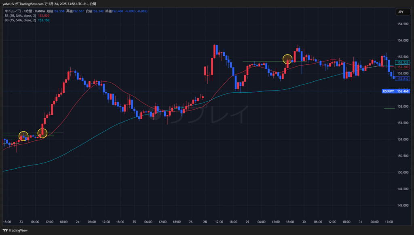This screenshot has height=235, width=414.
Task: Select the second yellow circle from the left
Action: pyautogui.click(x=42, y=133)
